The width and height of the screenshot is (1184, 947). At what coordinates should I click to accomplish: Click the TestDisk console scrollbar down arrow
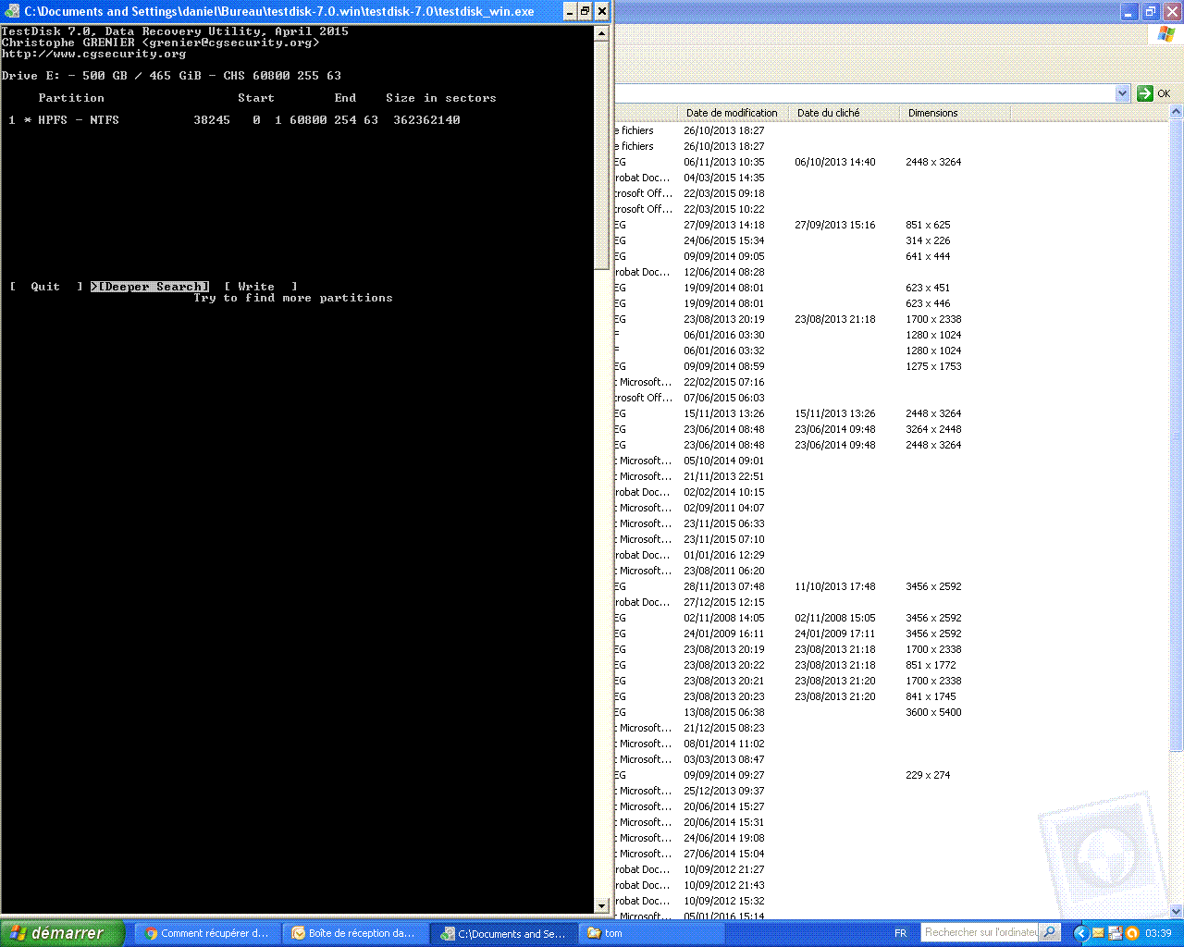[601, 906]
